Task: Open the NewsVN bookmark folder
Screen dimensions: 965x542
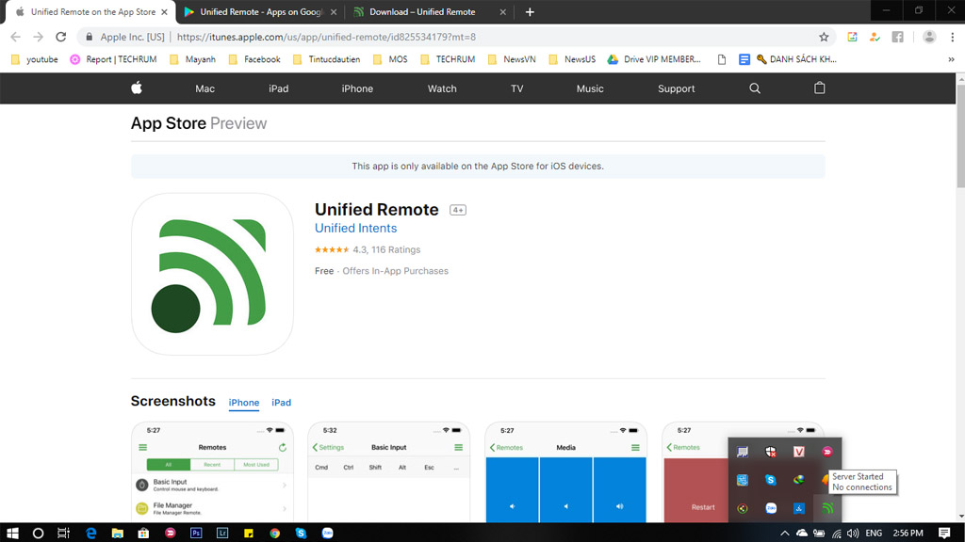Action: coord(512,59)
